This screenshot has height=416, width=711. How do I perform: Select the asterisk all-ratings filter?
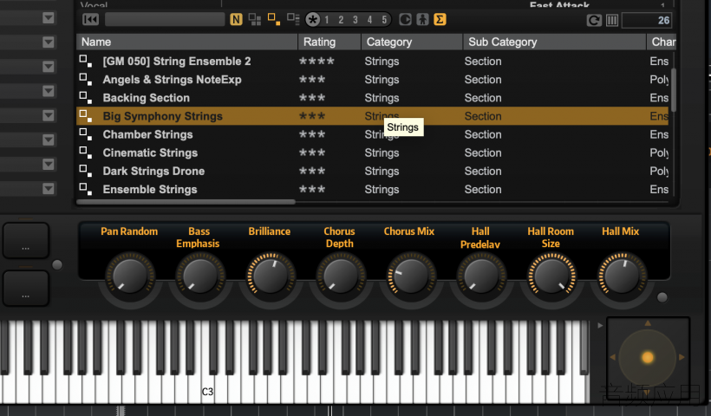312,19
